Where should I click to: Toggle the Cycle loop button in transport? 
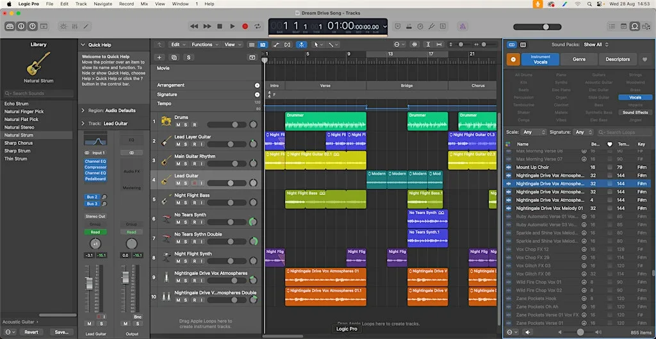pos(258,26)
